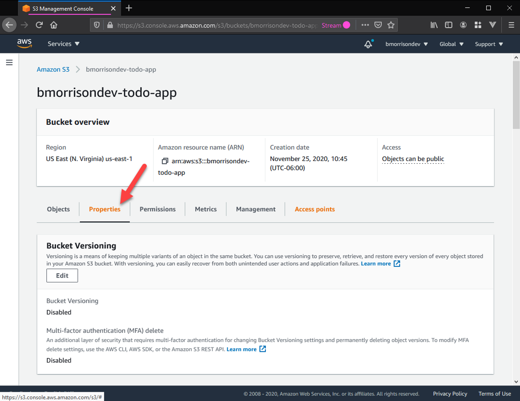Image resolution: width=520 pixels, height=401 pixels.
Task: Click the bmorrisondev-todo-app breadcrumb text
Action: [121, 69]
